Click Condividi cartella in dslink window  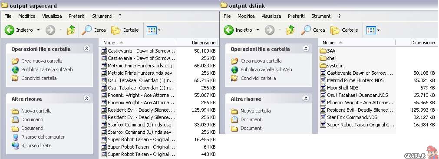click(254, 78)
